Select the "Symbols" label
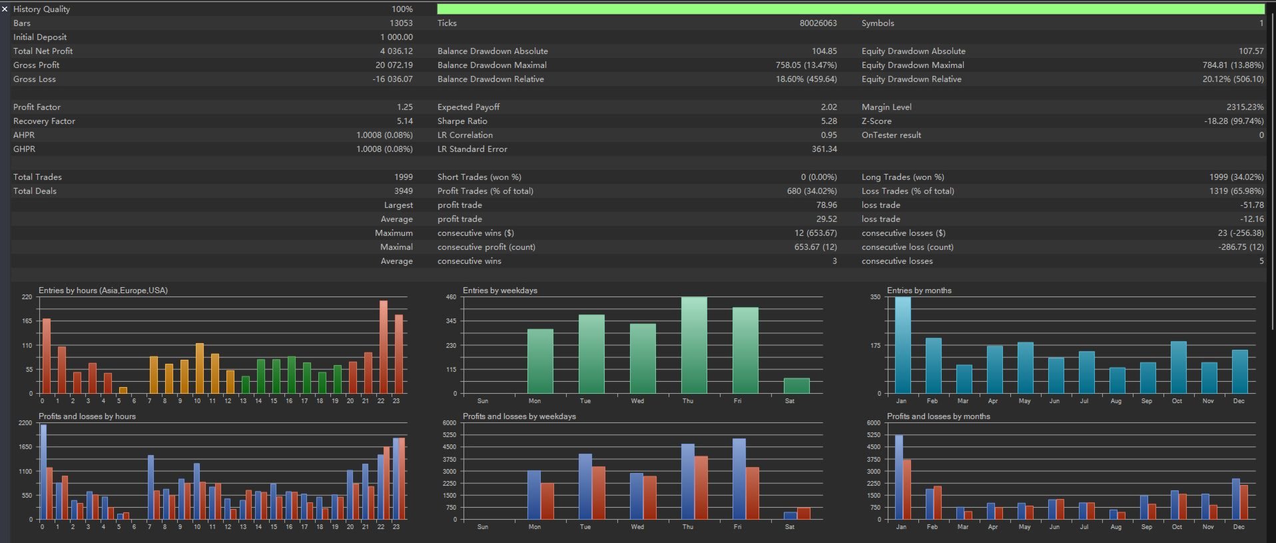Viewport: 1276px width, 543px height. tap(878, 23)
